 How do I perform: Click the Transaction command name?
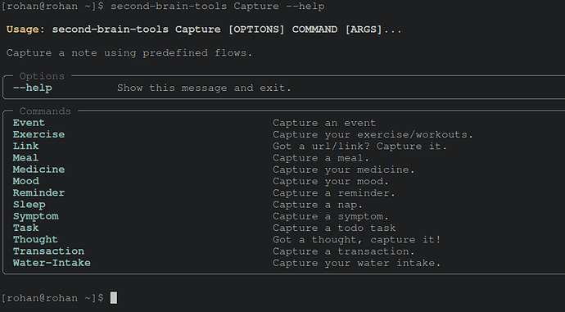pyautogui.click(x=48, y=251)
